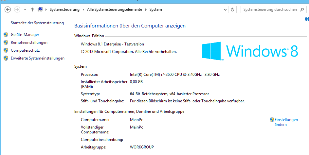The image size is (309, 155).
Task: Click the Stift- und Toucheingabe value text
Action: click(x=187, y=101)
